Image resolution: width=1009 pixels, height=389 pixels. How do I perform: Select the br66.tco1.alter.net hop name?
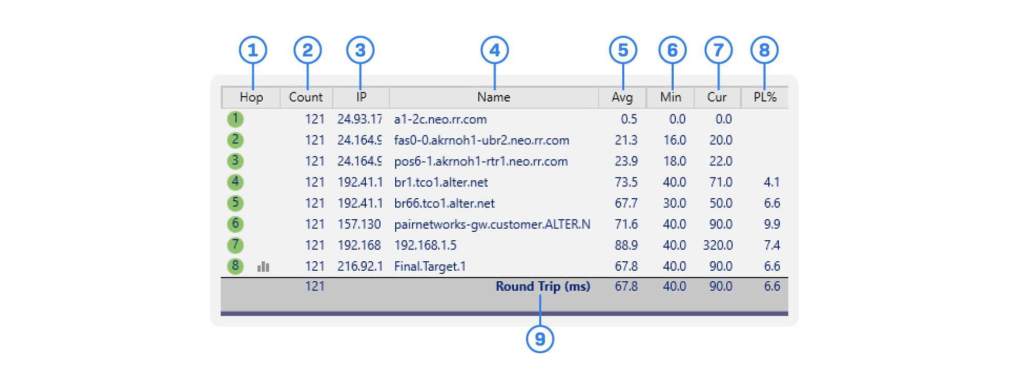point(444,203)
